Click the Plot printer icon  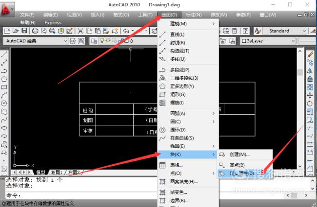tap(35, 31)
